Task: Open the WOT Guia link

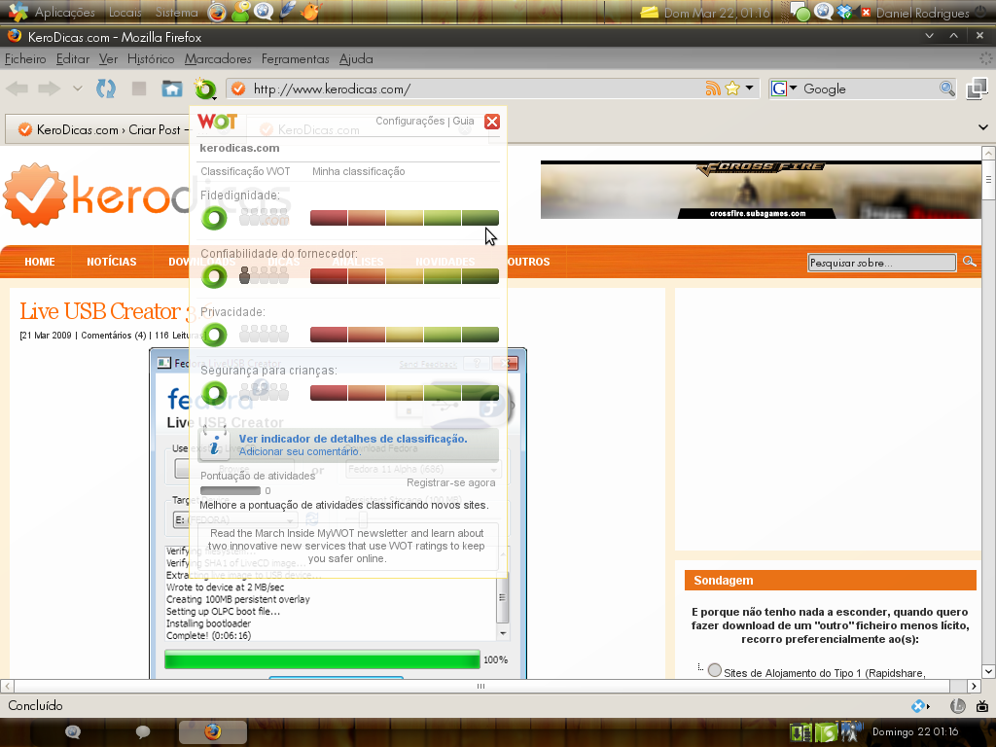Action: coord(463,121)
